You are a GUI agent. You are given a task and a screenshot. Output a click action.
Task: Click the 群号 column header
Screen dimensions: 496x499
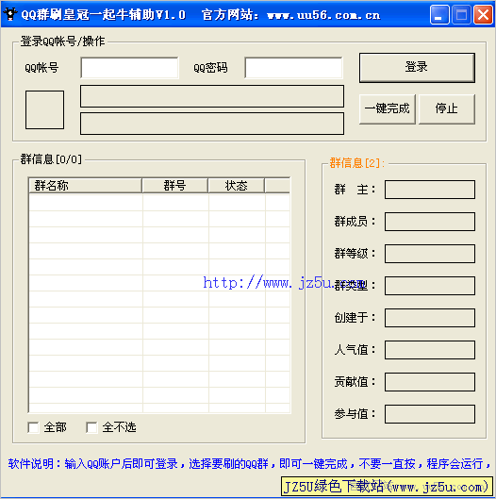tap(174, 185)
